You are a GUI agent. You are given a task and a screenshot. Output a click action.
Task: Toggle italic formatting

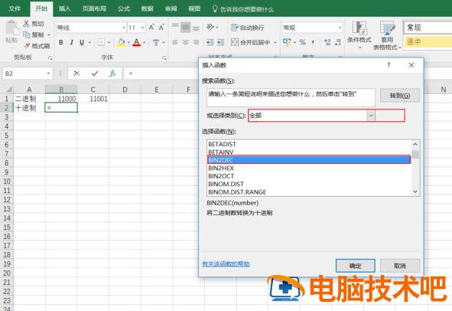(x=71, y=42)
